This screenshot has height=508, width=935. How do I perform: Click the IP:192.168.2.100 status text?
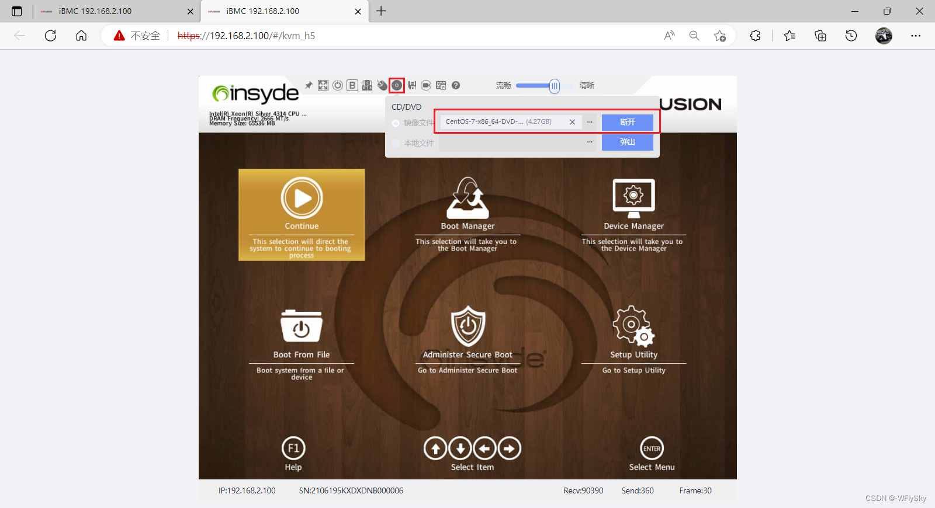[247, 490]
